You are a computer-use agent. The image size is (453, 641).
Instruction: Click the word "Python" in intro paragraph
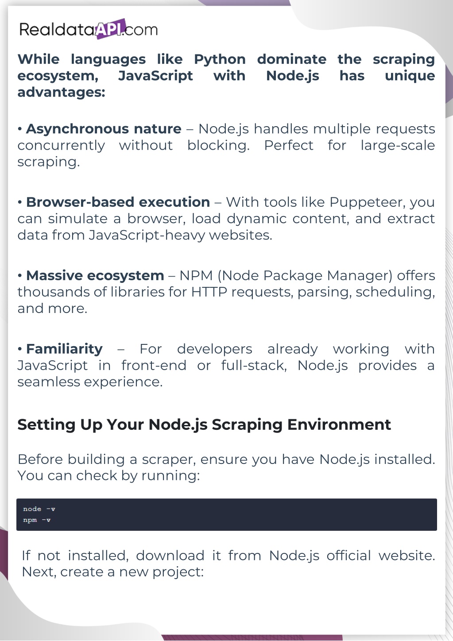click(x=220, y=59)
